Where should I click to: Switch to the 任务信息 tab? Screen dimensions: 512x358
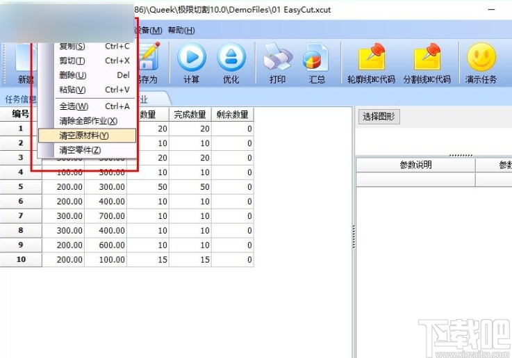[20, 99]
